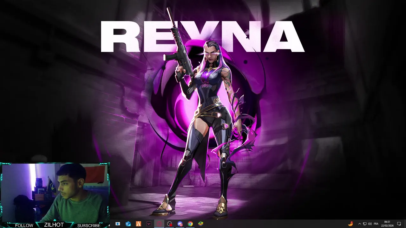The height and width of the screenshot is (228, 406).
Task: Launch BlueStacks from the taskbar
Action: [200, 224]
